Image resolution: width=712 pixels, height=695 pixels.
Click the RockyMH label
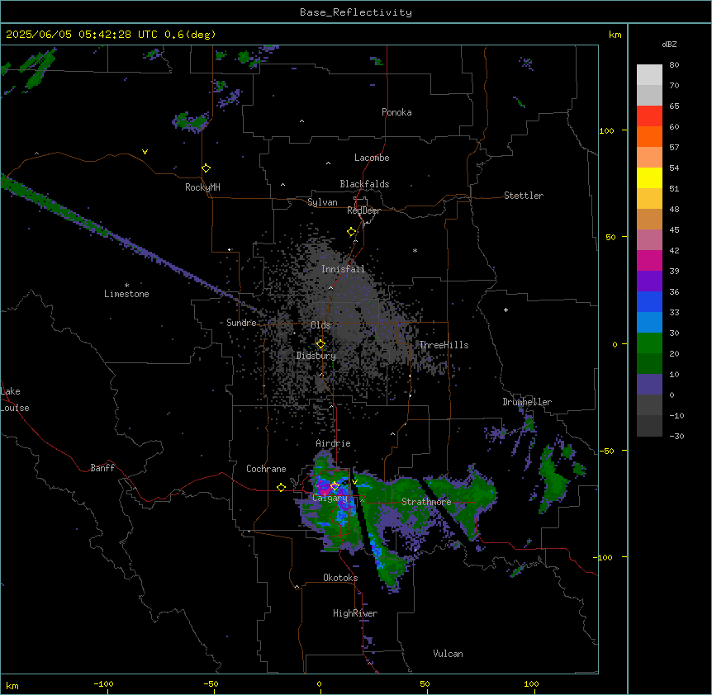click(x=202, y=187)
